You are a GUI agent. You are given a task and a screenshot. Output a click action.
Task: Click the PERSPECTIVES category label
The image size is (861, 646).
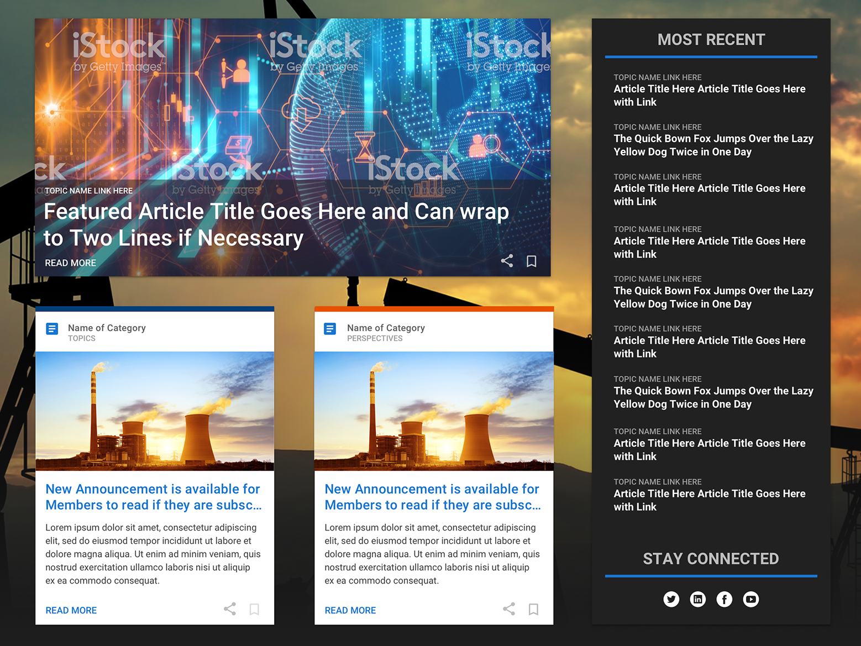(x=375, y=338)
